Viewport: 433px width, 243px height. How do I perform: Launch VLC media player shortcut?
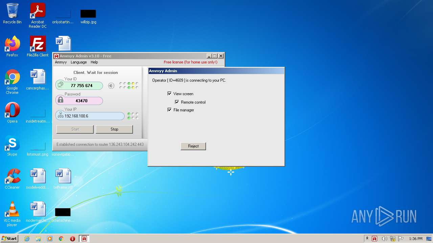tap(12, 214)
